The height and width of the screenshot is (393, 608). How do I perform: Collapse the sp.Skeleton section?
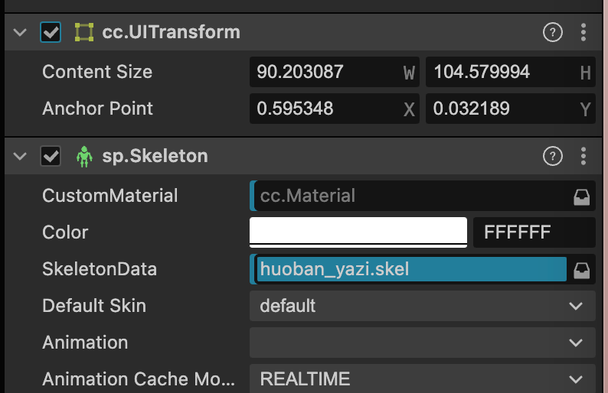(x=21, y=156)
